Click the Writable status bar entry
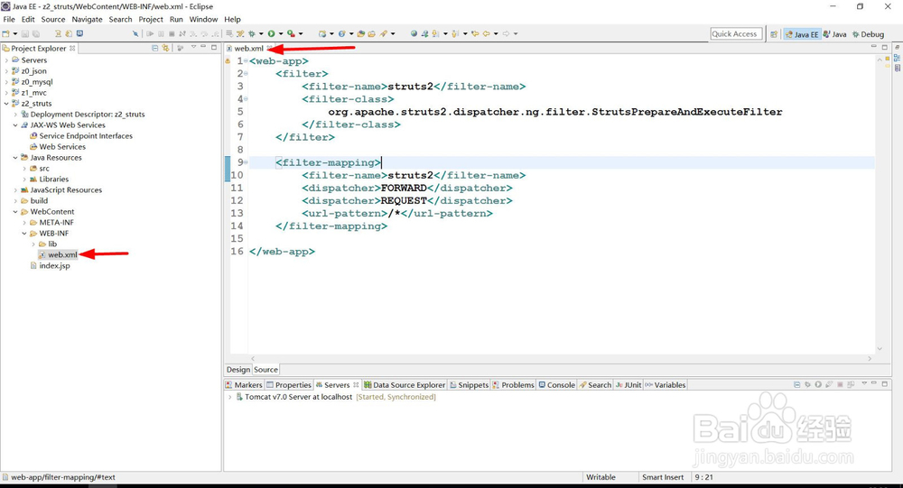 coord(600,477)
